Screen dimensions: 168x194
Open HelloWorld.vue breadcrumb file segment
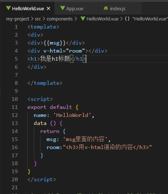pos(102,19)
